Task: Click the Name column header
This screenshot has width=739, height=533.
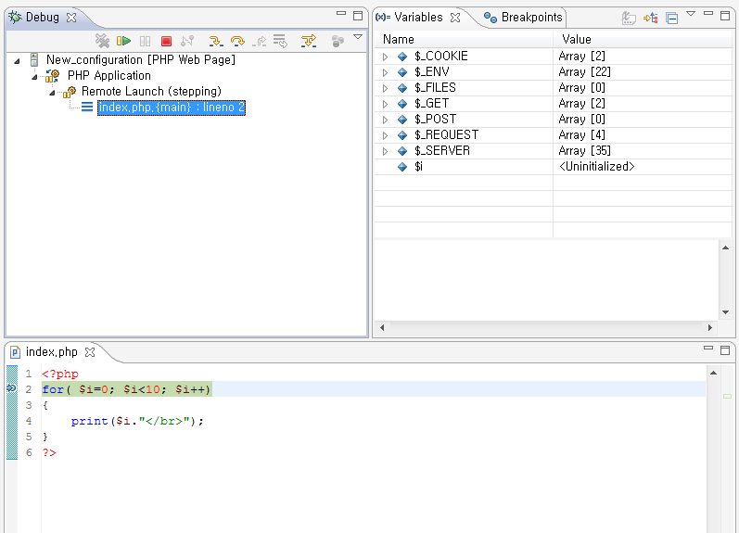Action: pos(464,39)
